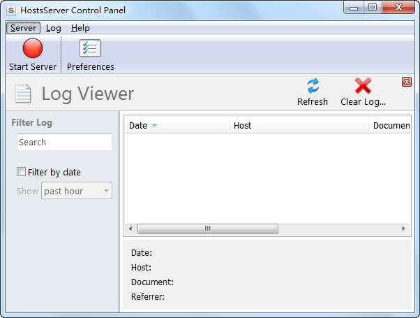Click the Search filter input field
Viewport: 420px width, 318px height.
pyautogui.click(x=64, y=143)
